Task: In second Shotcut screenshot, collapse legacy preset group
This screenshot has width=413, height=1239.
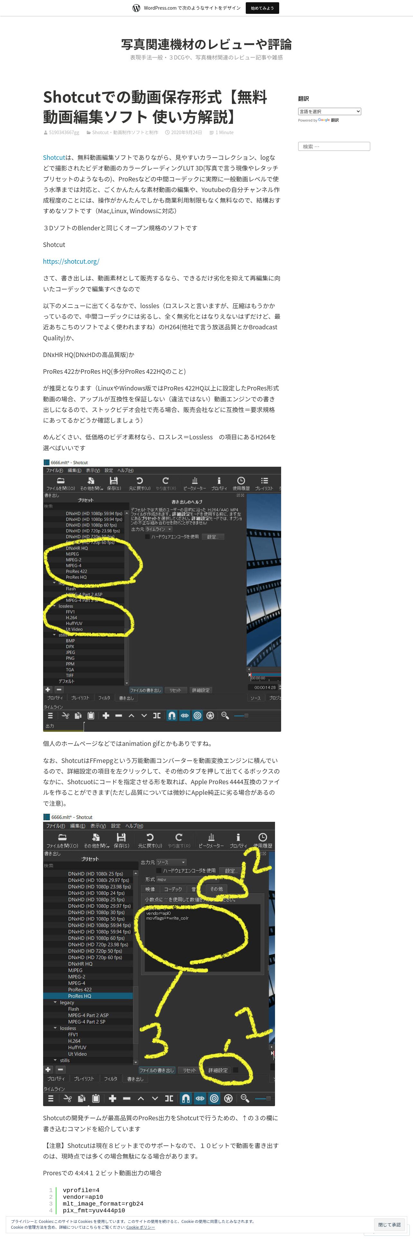Action: (55, 1002)
